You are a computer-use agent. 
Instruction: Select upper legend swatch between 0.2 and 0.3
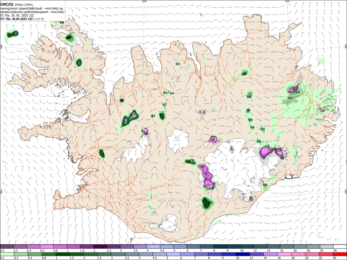(x=7, y=246)
